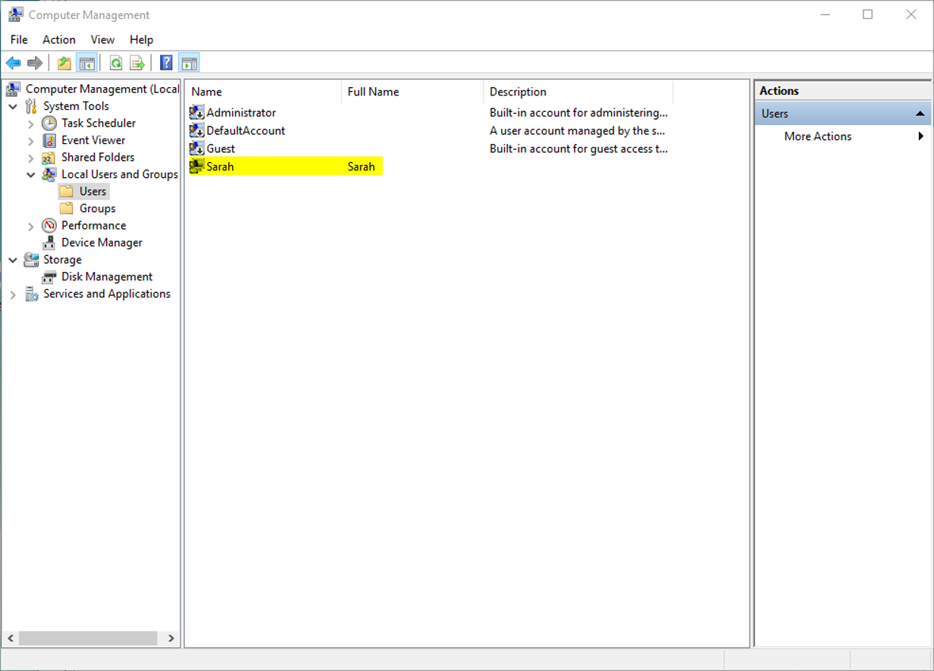Select the Administrator user name
Screen dimensions: 934x671
241,112
